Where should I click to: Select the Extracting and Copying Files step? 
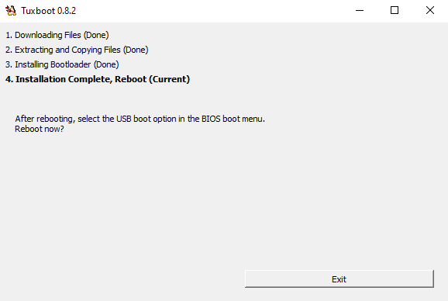point(77,50)
